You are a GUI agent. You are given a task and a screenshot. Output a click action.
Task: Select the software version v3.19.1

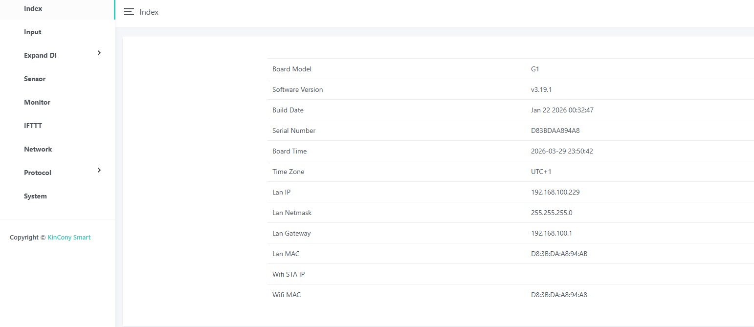click(541, 89)
